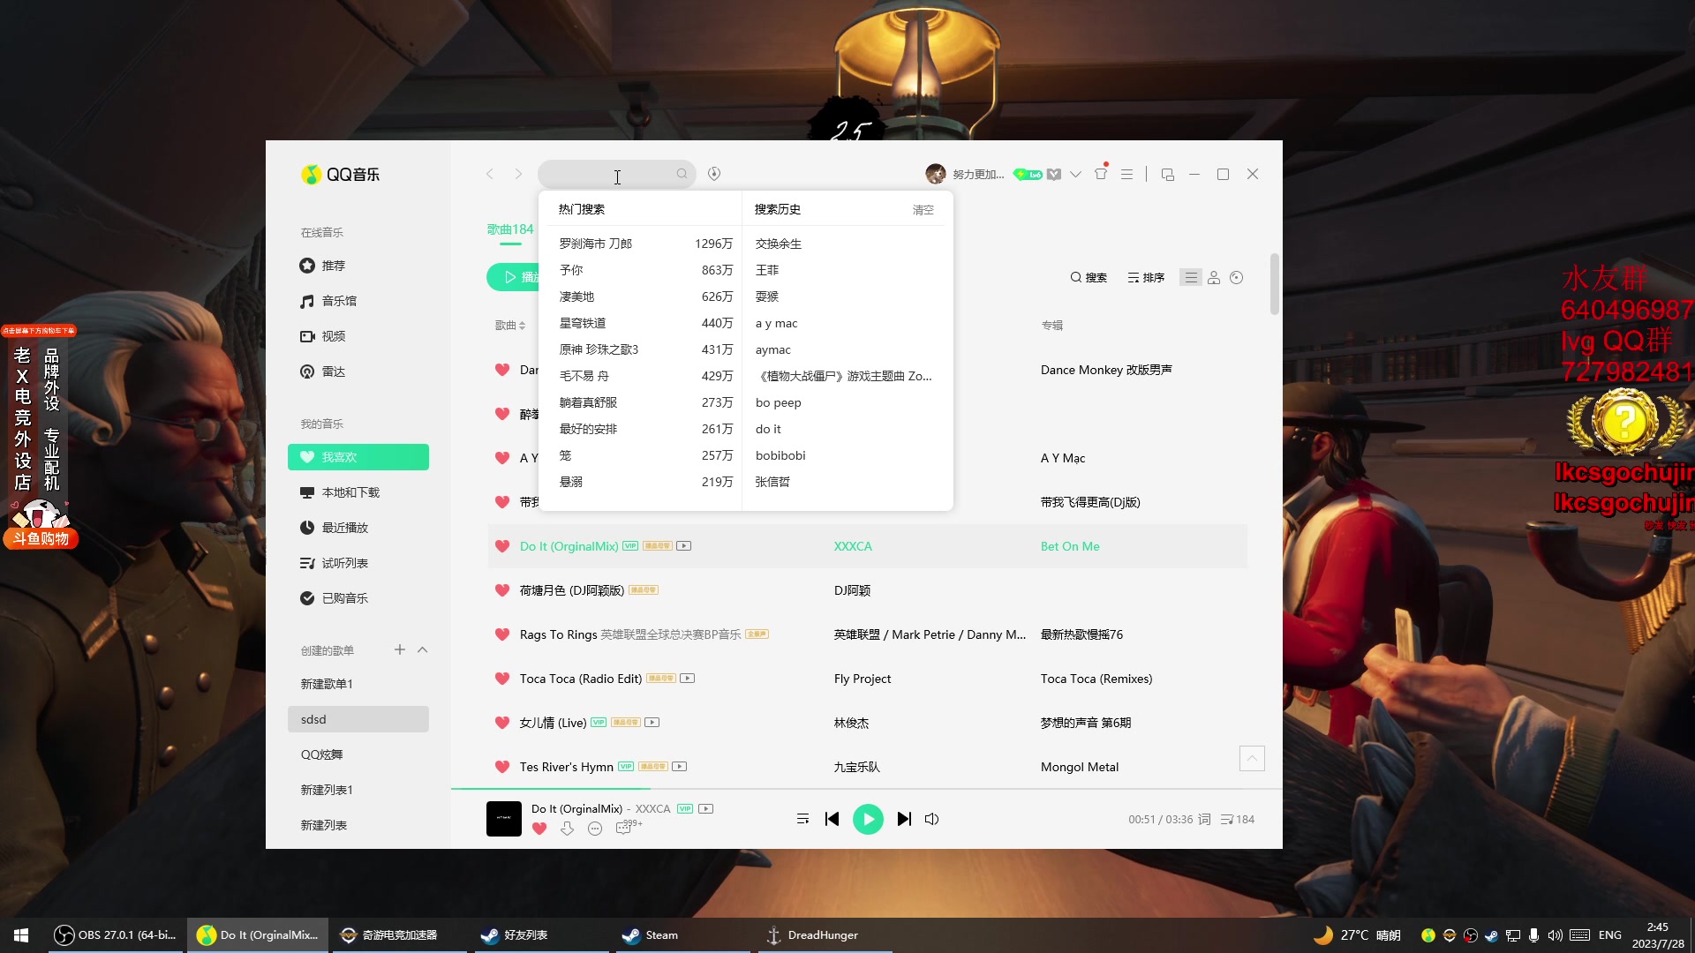The width and height of the screenshot is (1695, 953).
Task: Open more options icon in player bar
Action: (x=595, y=829)
